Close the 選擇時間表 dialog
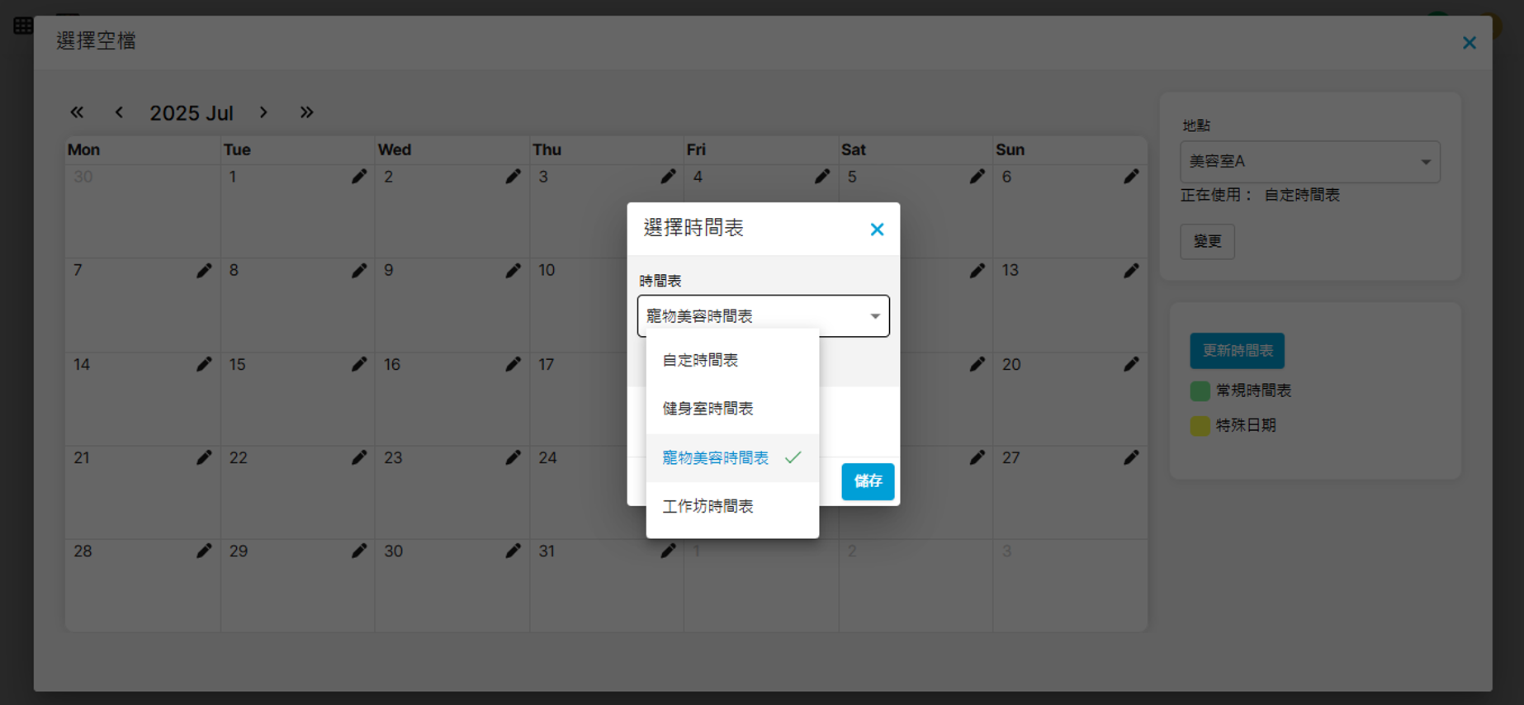 click(877, 229)
